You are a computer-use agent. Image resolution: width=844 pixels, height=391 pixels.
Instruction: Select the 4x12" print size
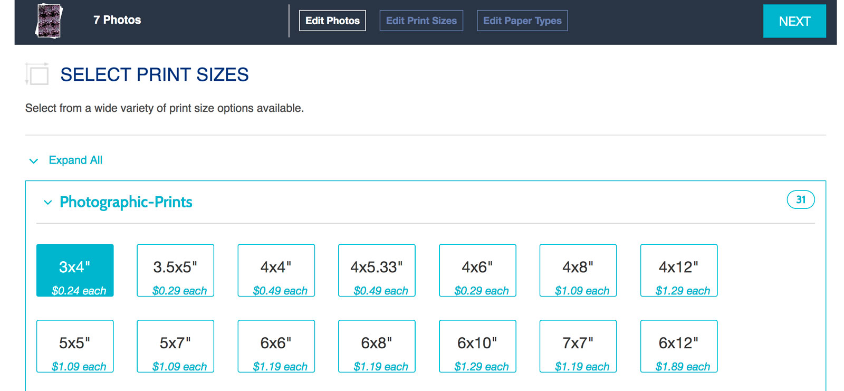coord(678,270)
